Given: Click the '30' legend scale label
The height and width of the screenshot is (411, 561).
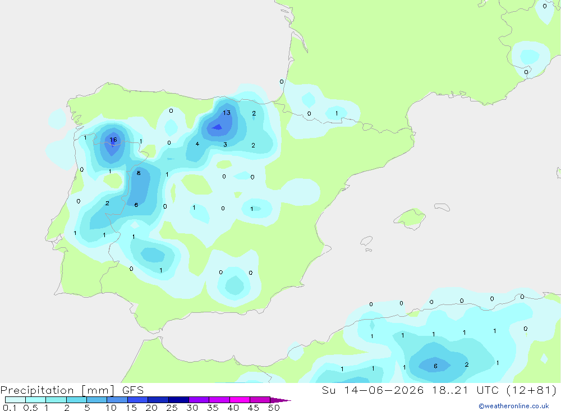Looking at the screenshot, I should tap(192, 408).
